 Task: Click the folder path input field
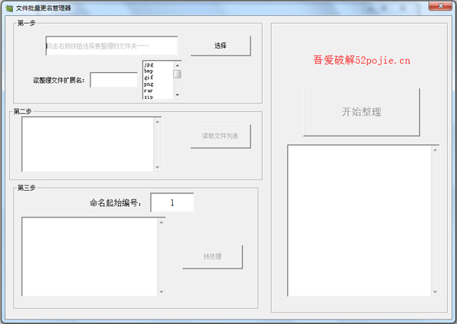click(x=111, y=46)
